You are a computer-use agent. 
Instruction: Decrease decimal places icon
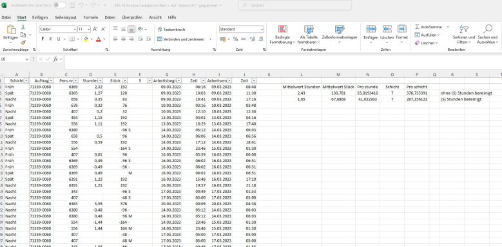pos(260,39)
